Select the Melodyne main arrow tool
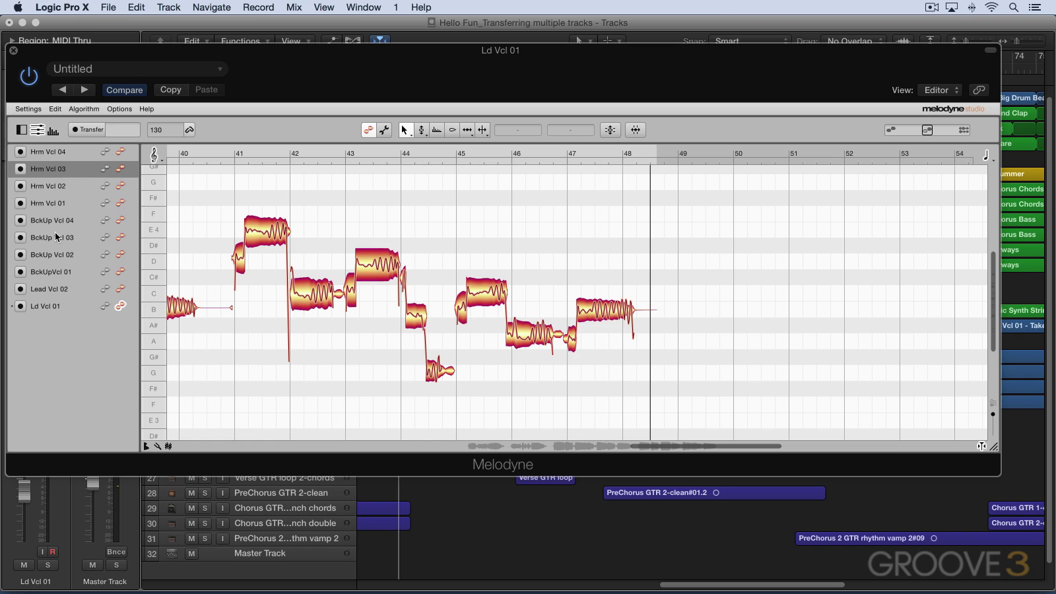The width and height of the screenshot is (1056, 594). pyautogui.click(x=405, y=130)
